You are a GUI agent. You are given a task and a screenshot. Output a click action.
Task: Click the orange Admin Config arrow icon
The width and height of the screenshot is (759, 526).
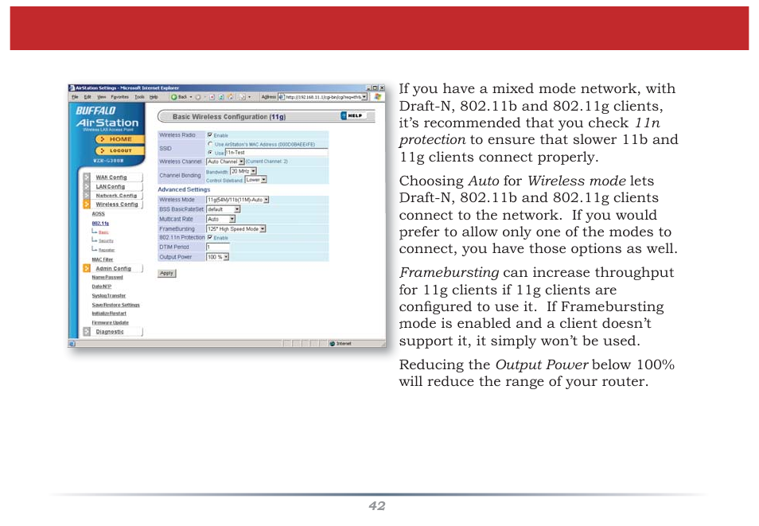click(87, 268)
